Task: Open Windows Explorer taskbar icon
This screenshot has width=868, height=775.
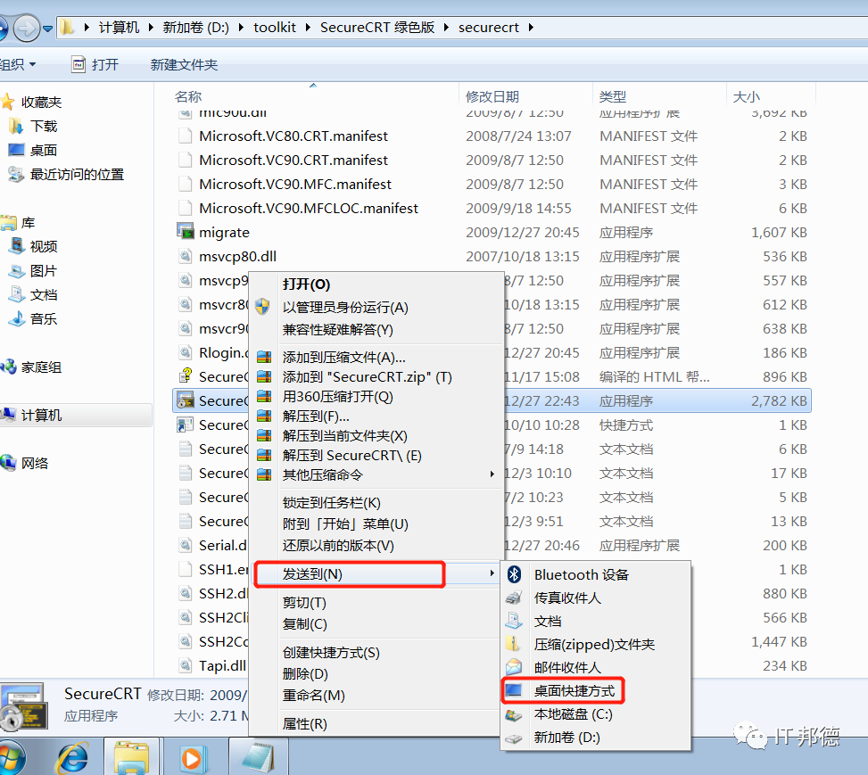Action: pos(130,757)
